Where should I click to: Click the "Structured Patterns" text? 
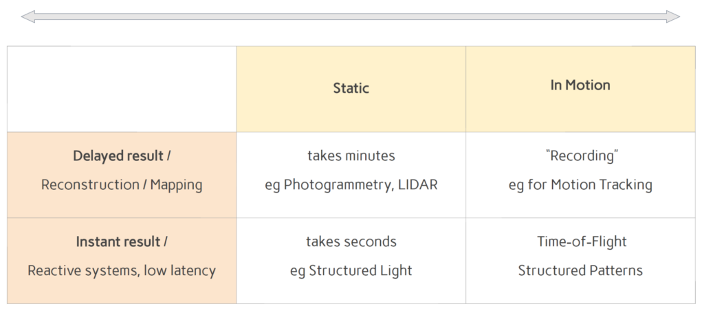(x=580, y=270)
